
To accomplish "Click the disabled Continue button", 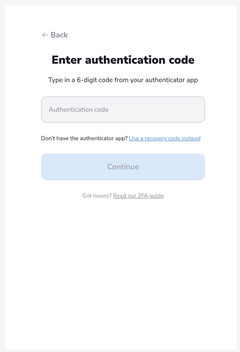I will (123, 167).
